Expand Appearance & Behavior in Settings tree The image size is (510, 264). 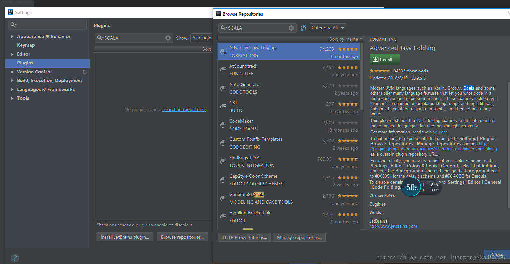pos(12,37)
